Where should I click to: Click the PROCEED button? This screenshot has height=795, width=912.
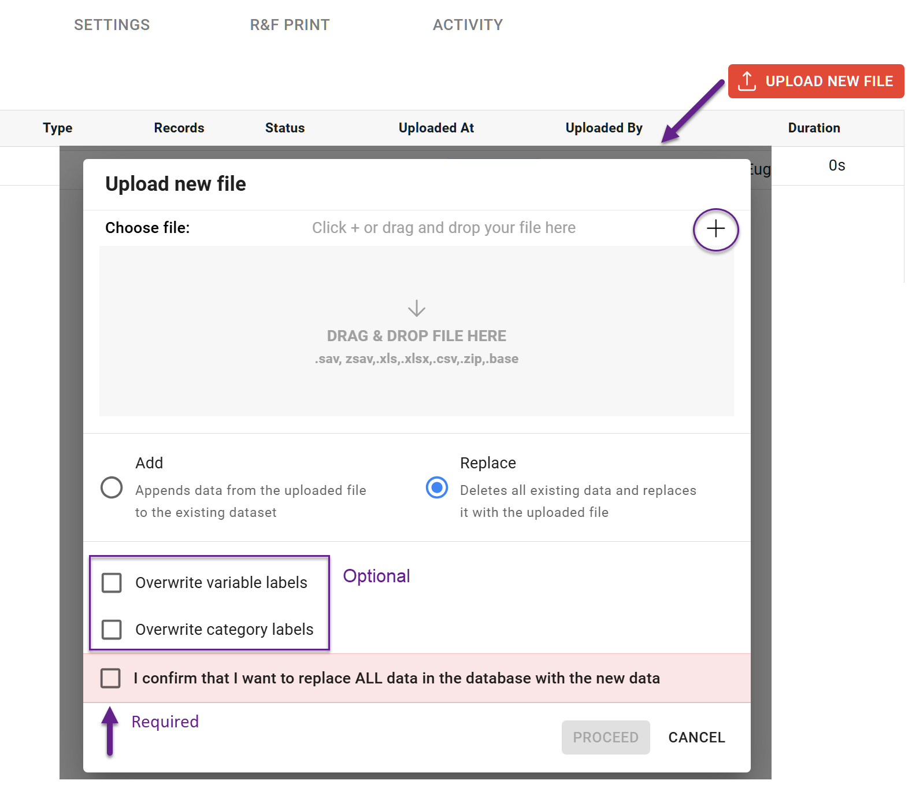pyautogui.click(x=606, y=737)
